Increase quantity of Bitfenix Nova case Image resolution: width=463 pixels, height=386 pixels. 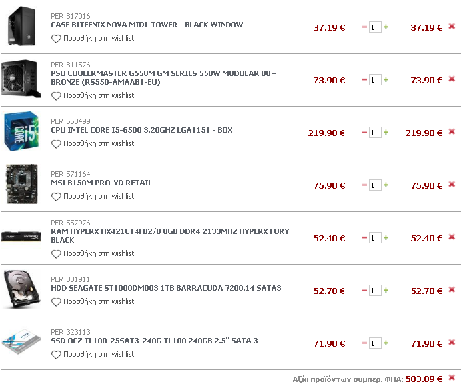click(386, 27)
